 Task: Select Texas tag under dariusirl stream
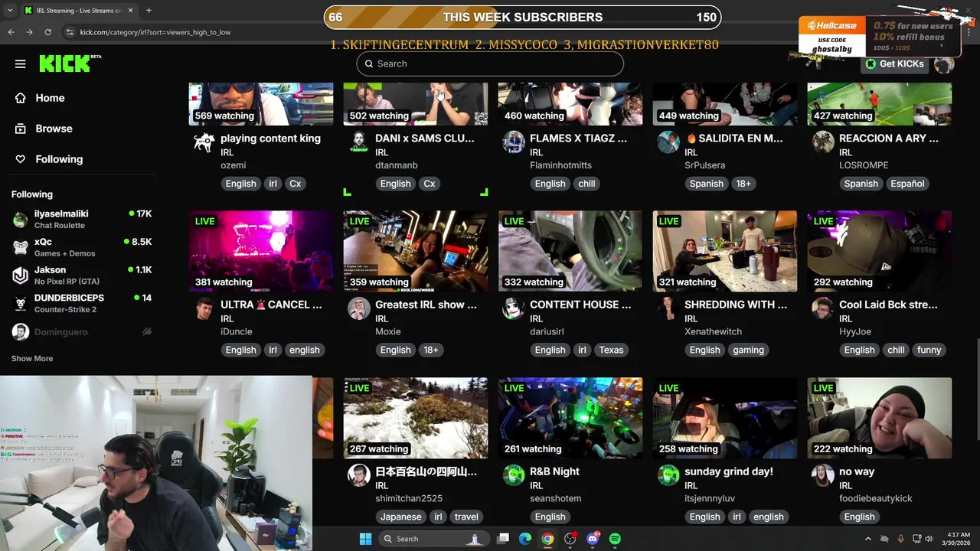611,350
